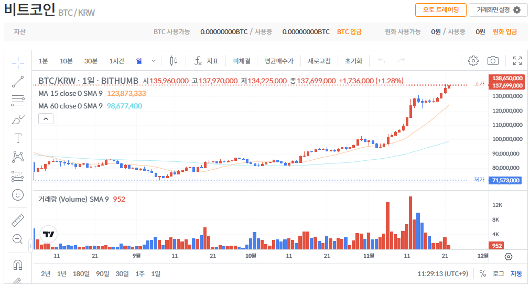The image size is (530, 286).
Task: Toggle percent scale mode
Action: (x=483, y=273)
